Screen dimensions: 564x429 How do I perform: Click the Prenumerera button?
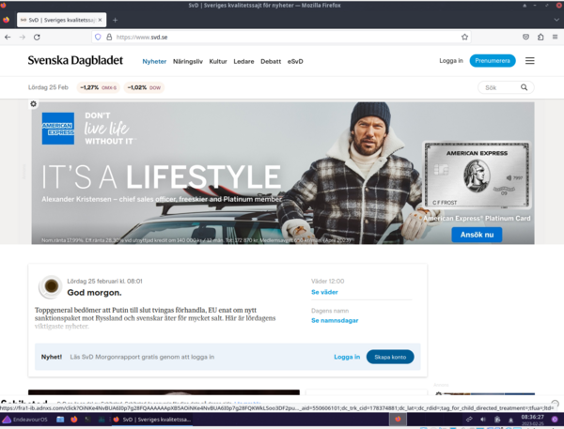click(x=493, y=61)
